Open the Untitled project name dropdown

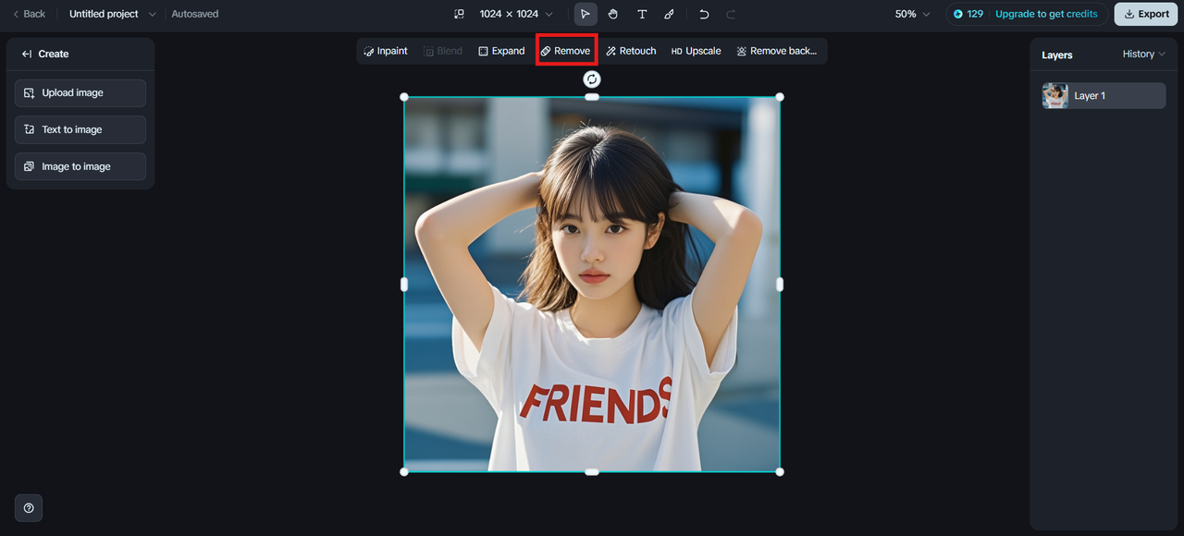click(113, 14)
